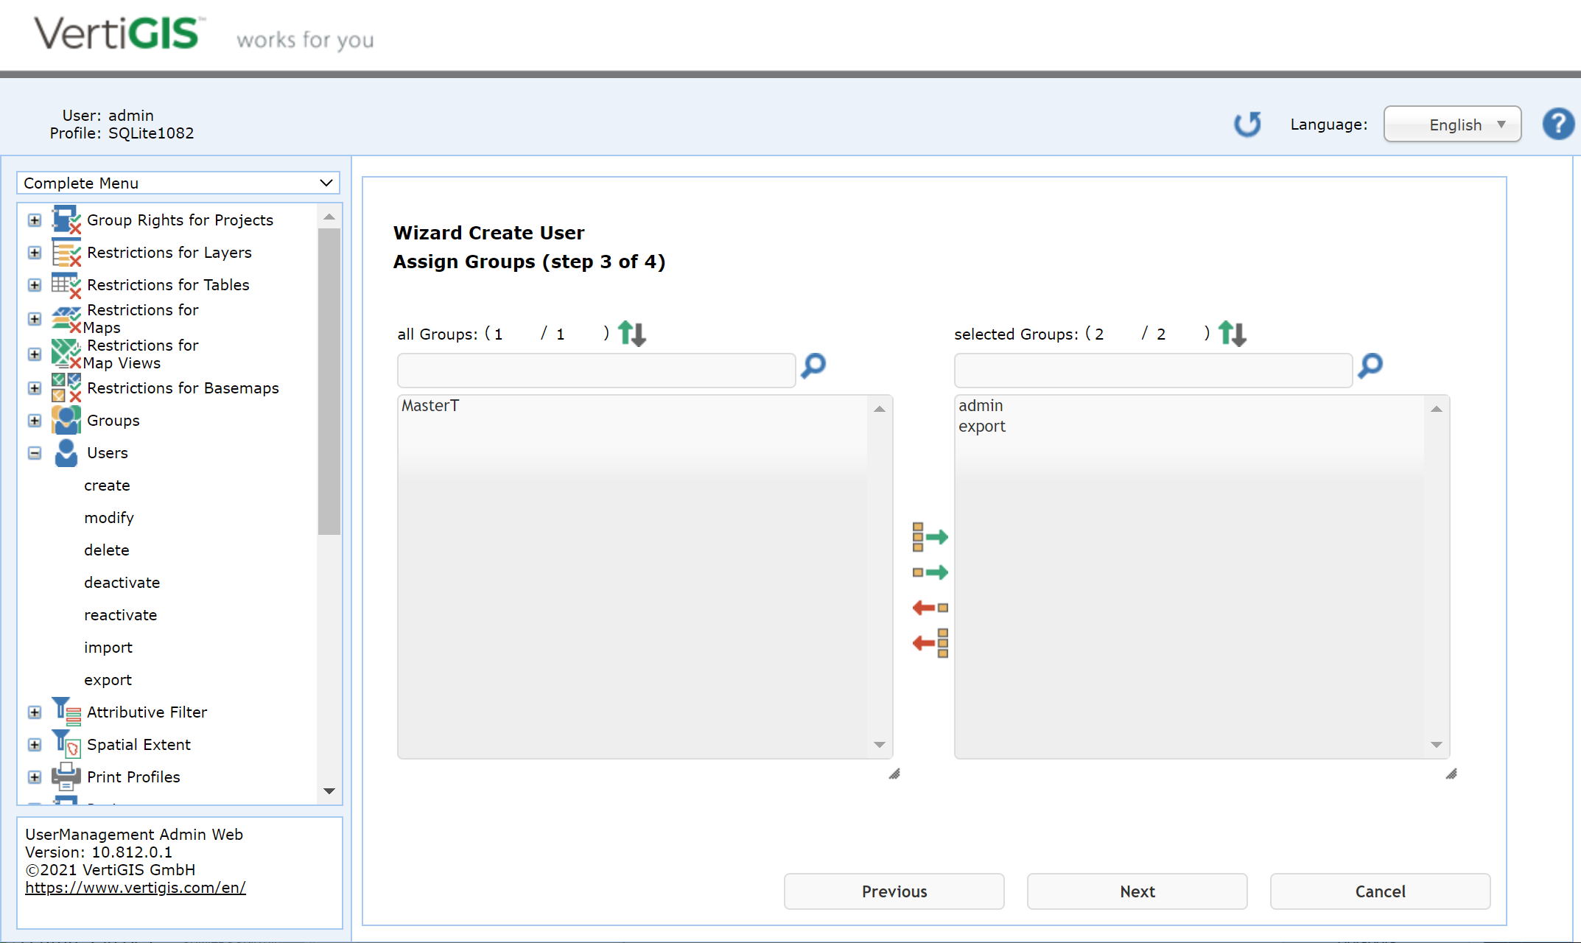Click the Groups icon in the menu tree
Viewport: 1581px width, 943px height.
pyautogui.click(x=66, y=420)
